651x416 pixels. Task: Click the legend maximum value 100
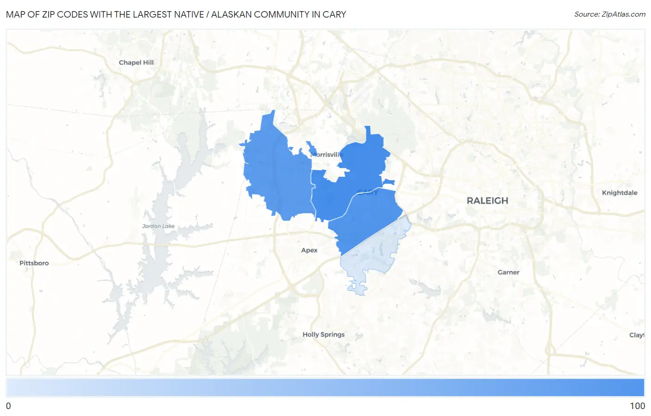coord(637,406)
